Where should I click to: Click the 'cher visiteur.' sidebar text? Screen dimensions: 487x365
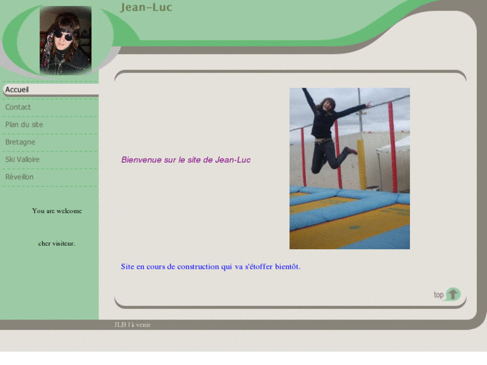point(57,243)
